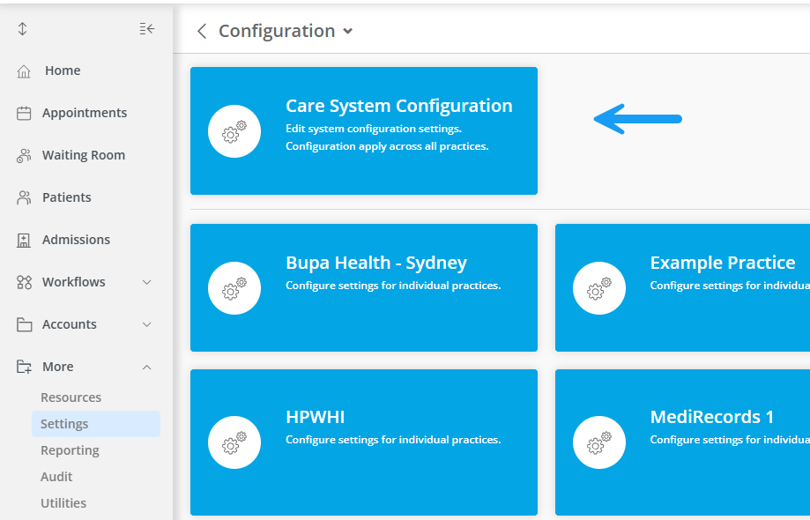810x520 pixels.
Task: Open Reporting under More
Action: coord(70,450)
